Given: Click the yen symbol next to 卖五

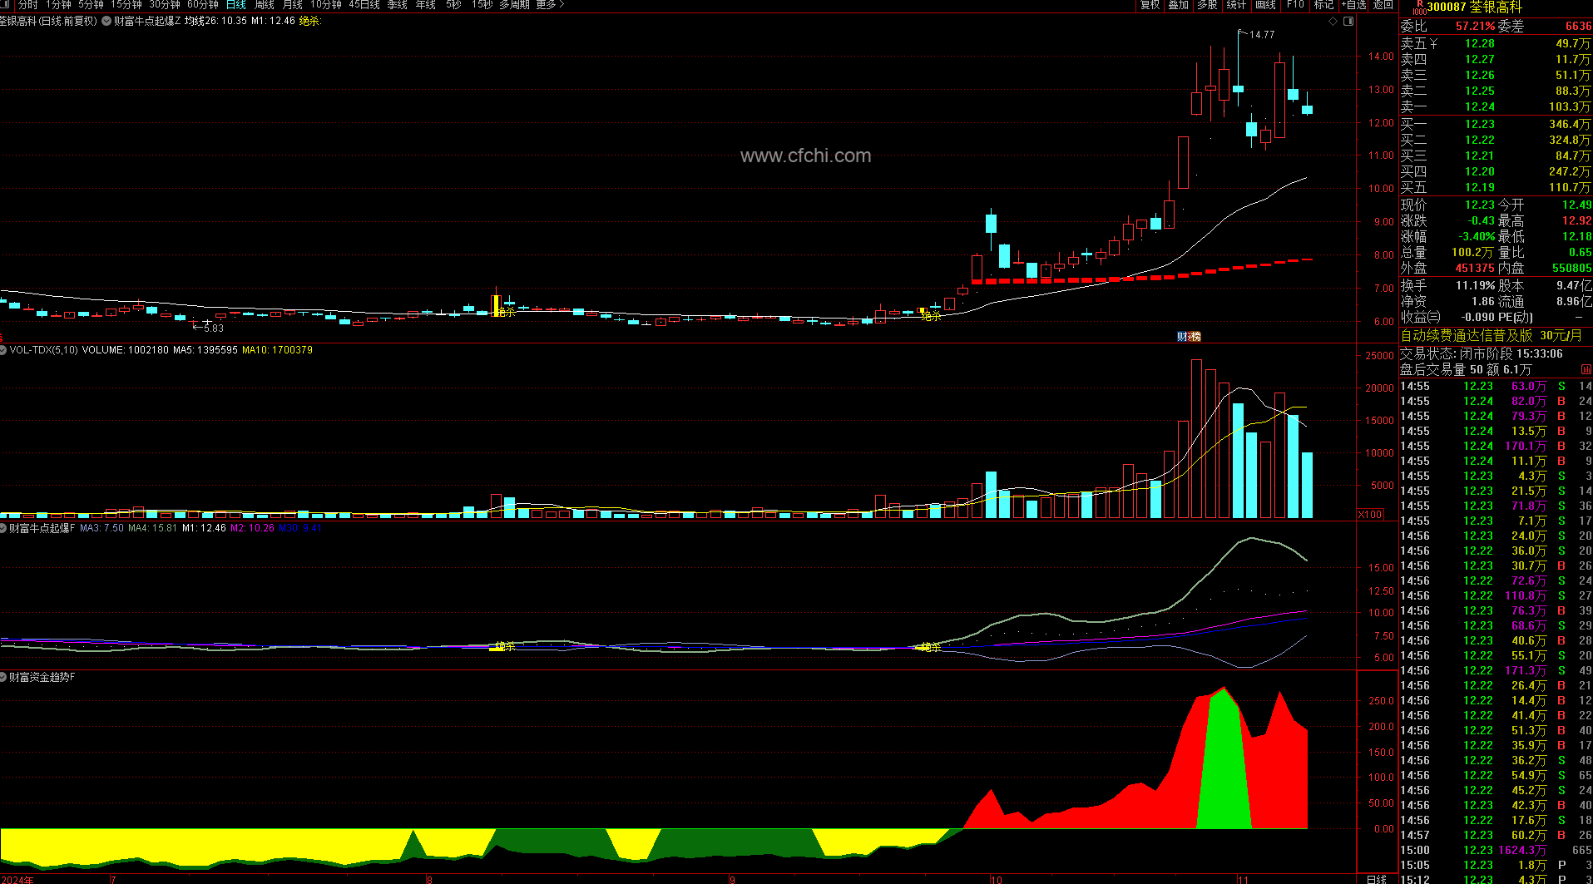Looking at the screenshot, I should click(x=1433, y=43).
